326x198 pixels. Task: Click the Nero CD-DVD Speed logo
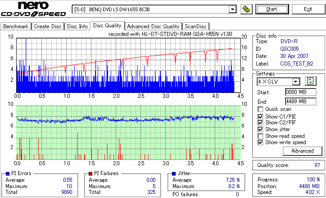point(33,9)
